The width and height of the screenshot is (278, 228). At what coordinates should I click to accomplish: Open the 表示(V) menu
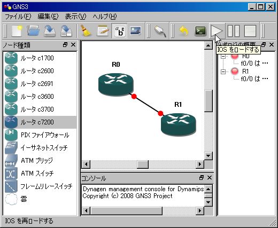pos(75,17)
